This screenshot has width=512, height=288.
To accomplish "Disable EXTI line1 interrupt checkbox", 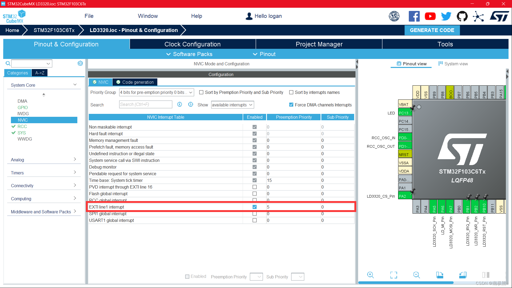I will point(254,207).
